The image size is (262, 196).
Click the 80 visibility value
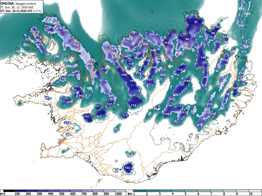pyautogui.click(x=187, y=39)
